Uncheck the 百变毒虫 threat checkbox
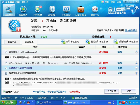Screen dimensions: 140x105 [x=6, y=52]
